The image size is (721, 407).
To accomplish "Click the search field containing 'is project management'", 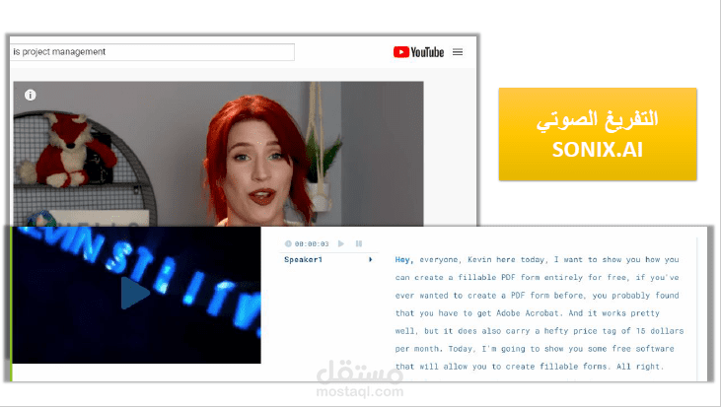I will (x=152, y=52).
